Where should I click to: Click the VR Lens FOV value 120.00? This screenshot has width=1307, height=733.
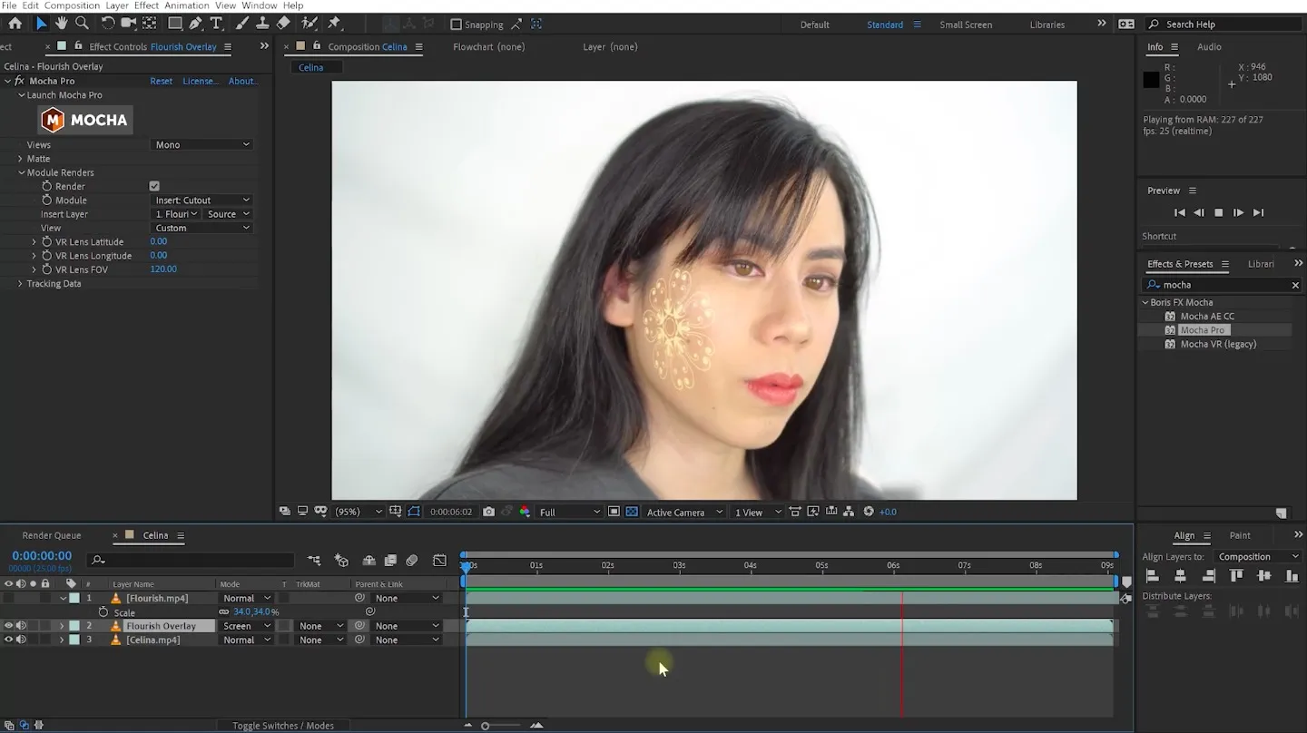coord(163,269)
